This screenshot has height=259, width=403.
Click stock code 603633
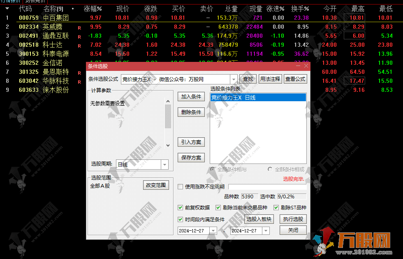point(29,90)
